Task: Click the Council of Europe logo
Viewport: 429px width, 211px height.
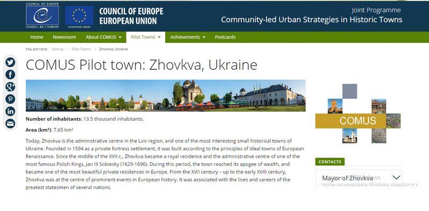Action: click(x=42, y=16)
